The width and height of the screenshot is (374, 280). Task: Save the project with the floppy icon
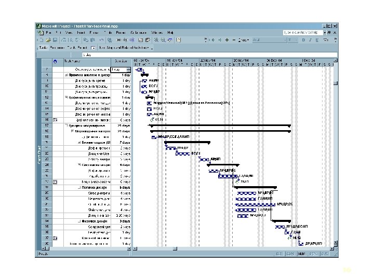point(55,40)
